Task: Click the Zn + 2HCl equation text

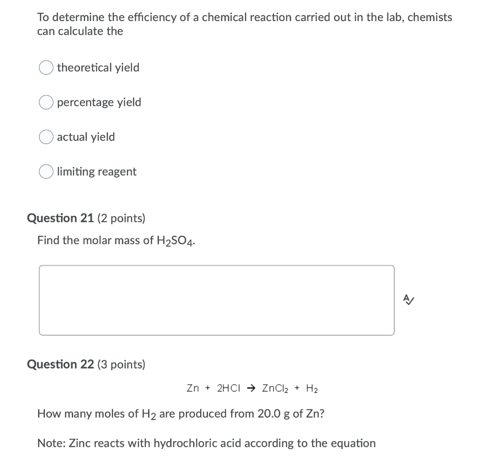Action: [x=252, y=388]
